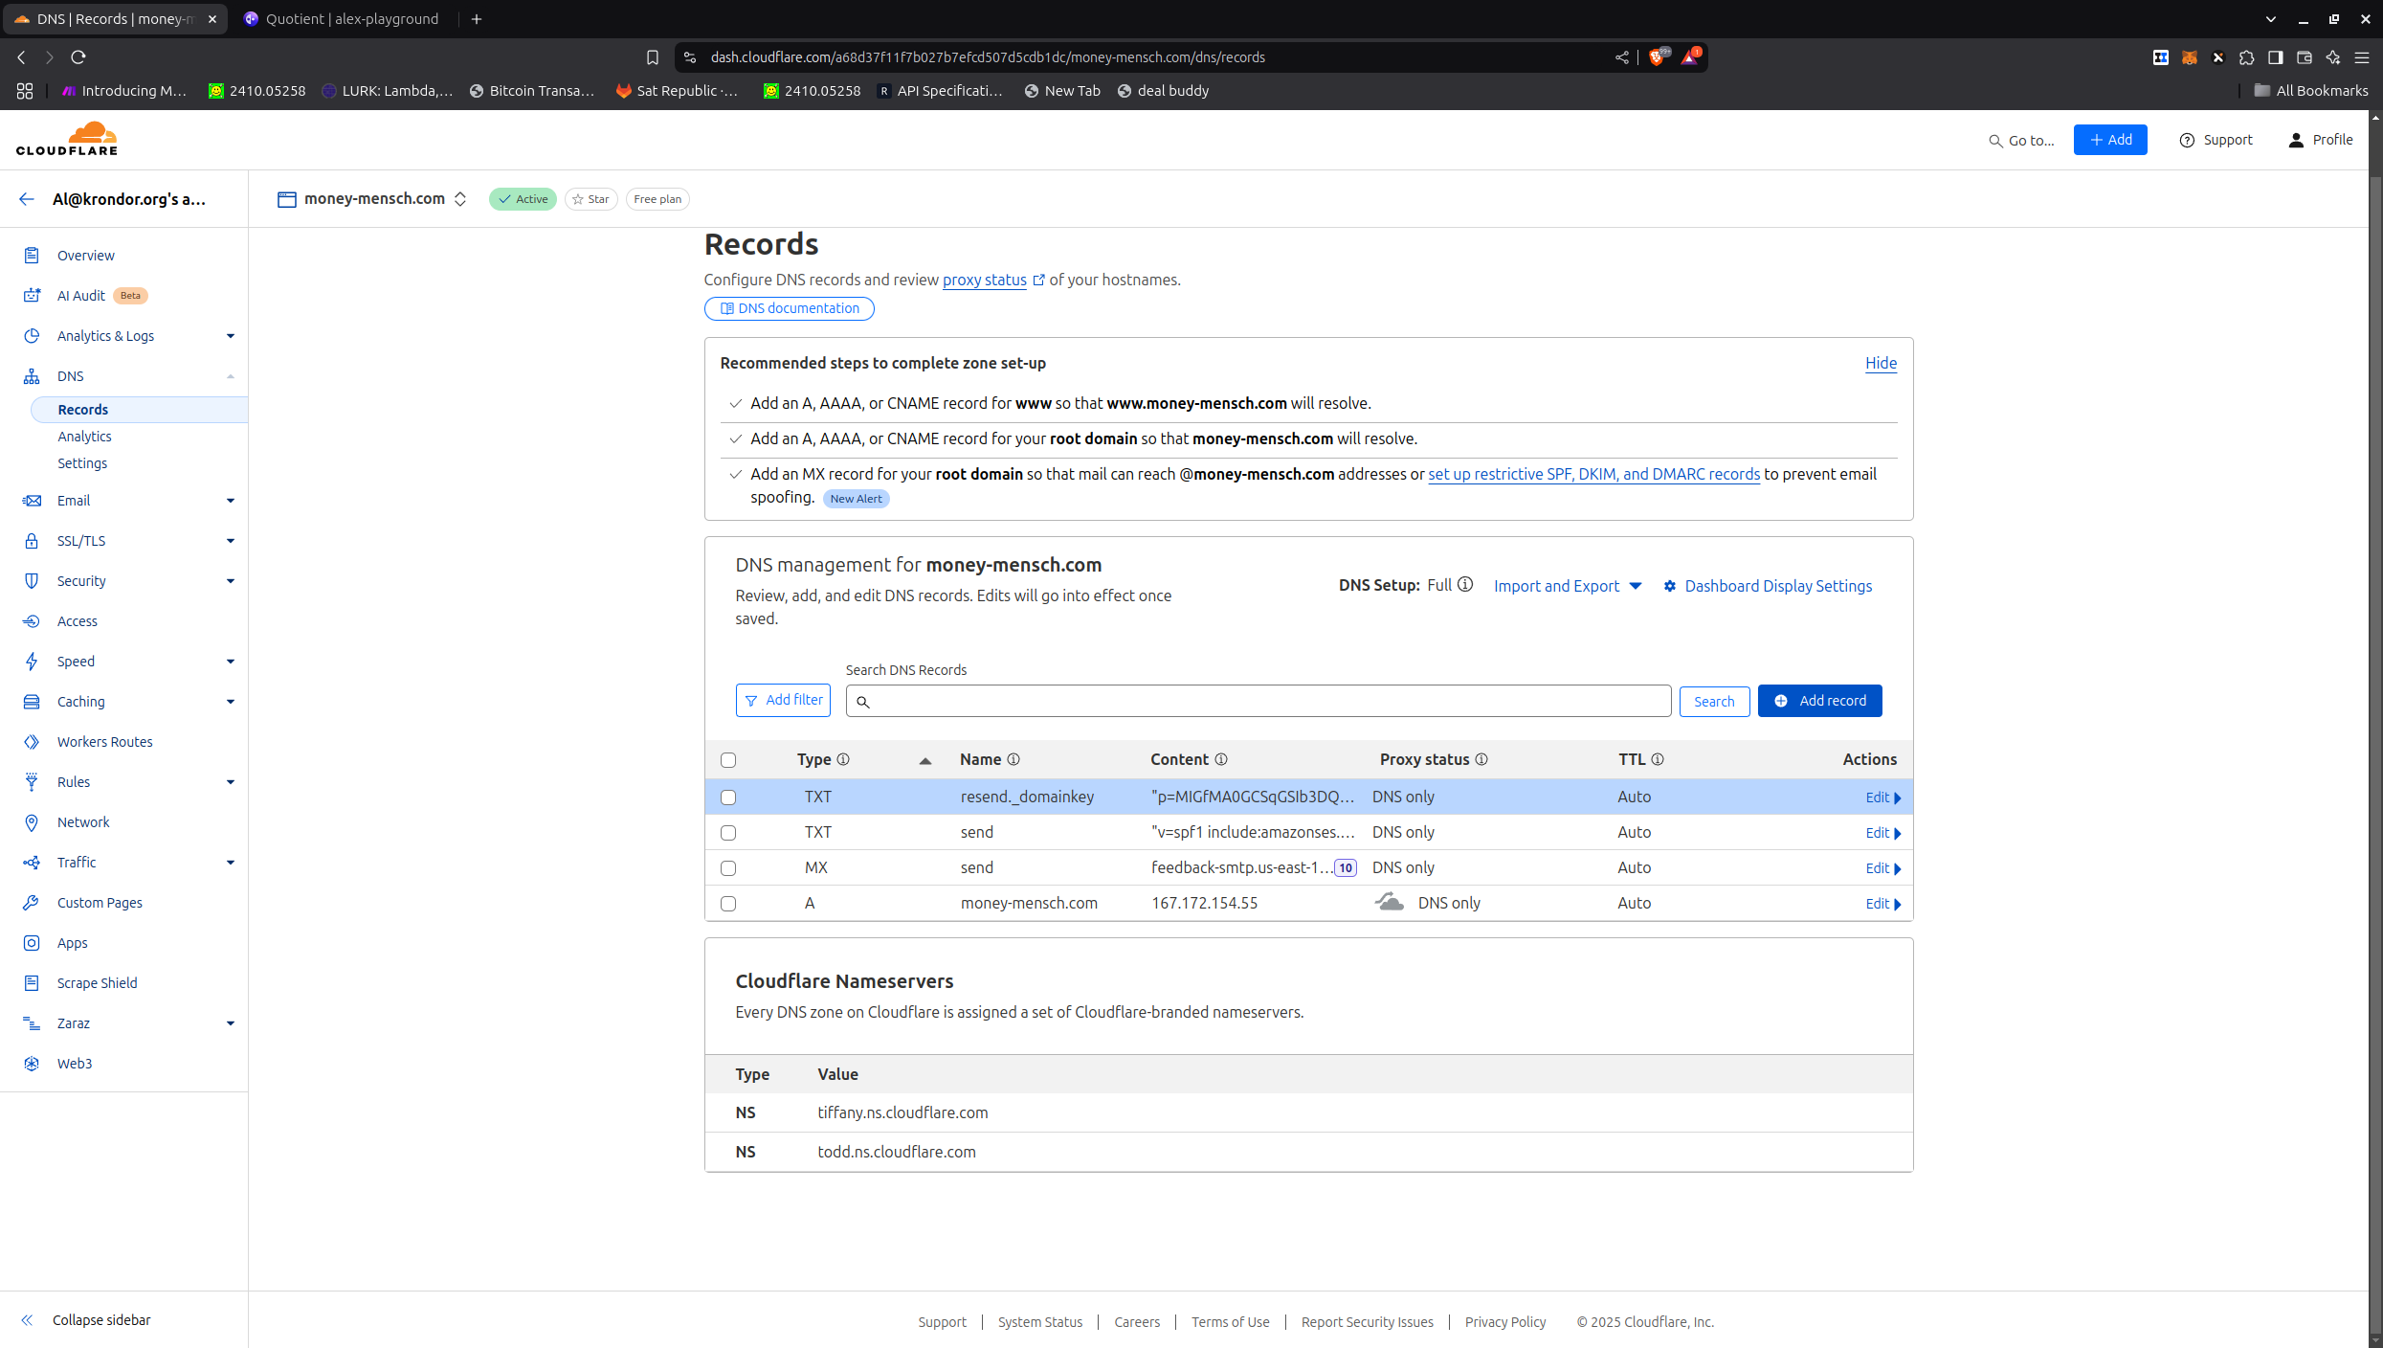The width and height of the screenshot is (2383, 1348).
Task: Click the back arrow beside account name
Action: [26, 199]
